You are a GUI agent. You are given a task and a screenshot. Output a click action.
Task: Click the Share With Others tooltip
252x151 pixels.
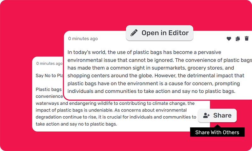(217, 132)
